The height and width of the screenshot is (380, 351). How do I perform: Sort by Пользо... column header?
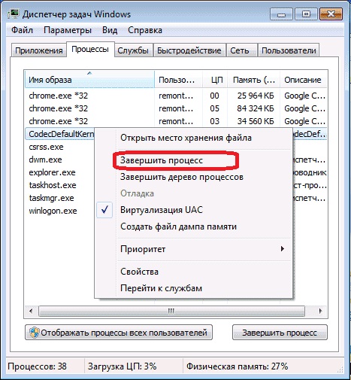click(178, 80)
